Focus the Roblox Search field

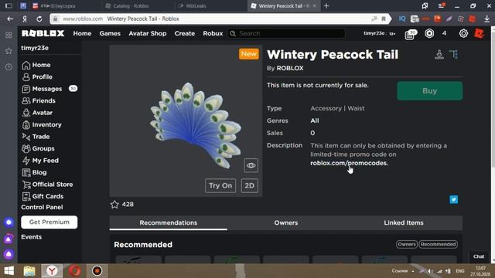click(286, 33)
